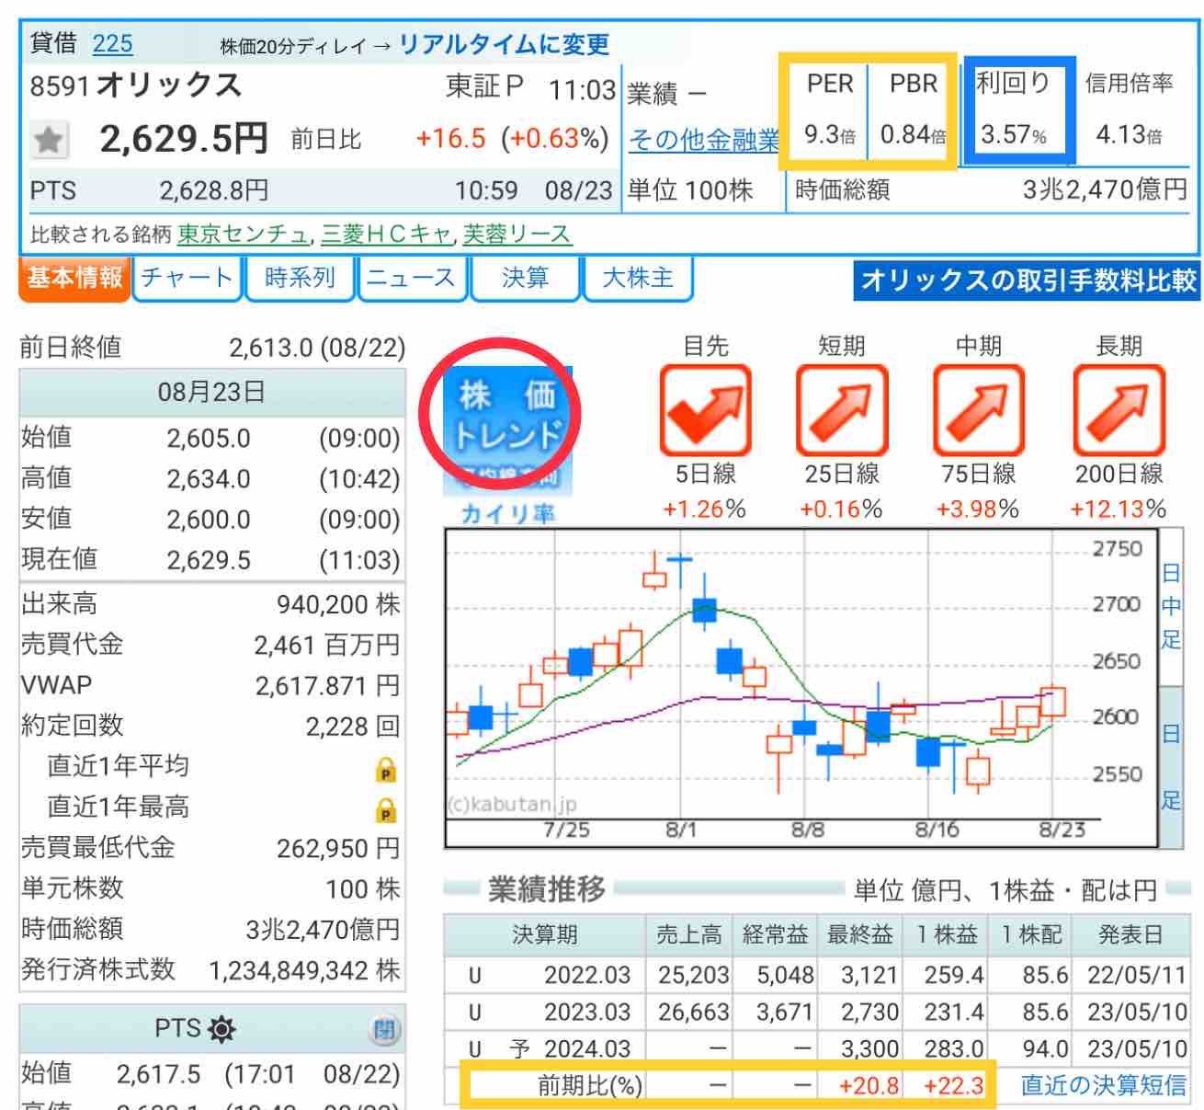Viewport: 1204px width, 1110px height.
Task: Click the 売買代金 value 2,461 百万円
Action: [x=327, y=645]
